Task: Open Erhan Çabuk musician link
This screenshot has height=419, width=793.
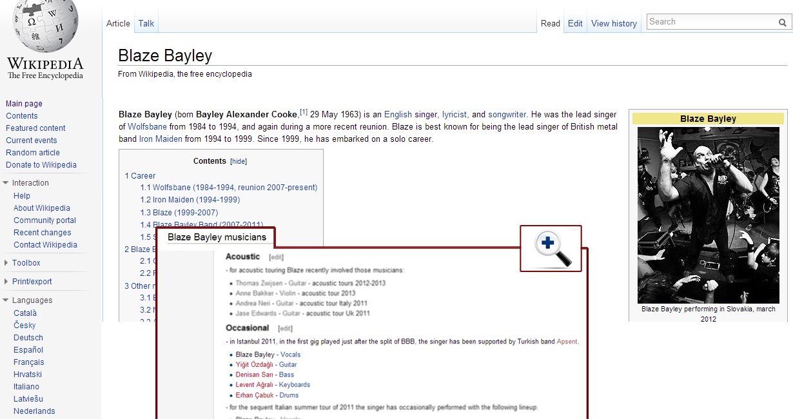Action: point(255,395)
